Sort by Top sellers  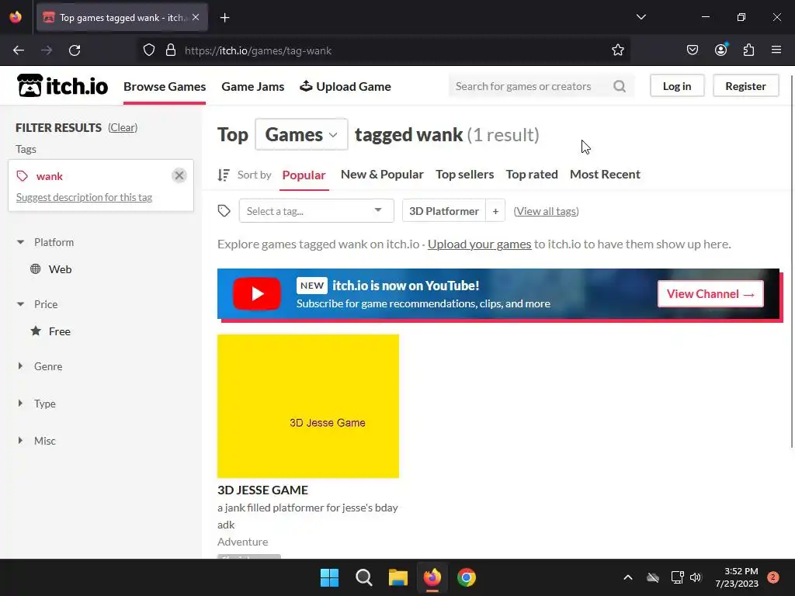464,175
